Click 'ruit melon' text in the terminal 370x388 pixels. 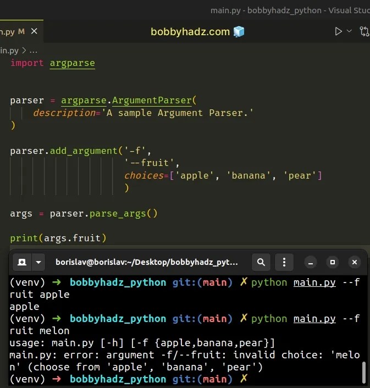40,331
